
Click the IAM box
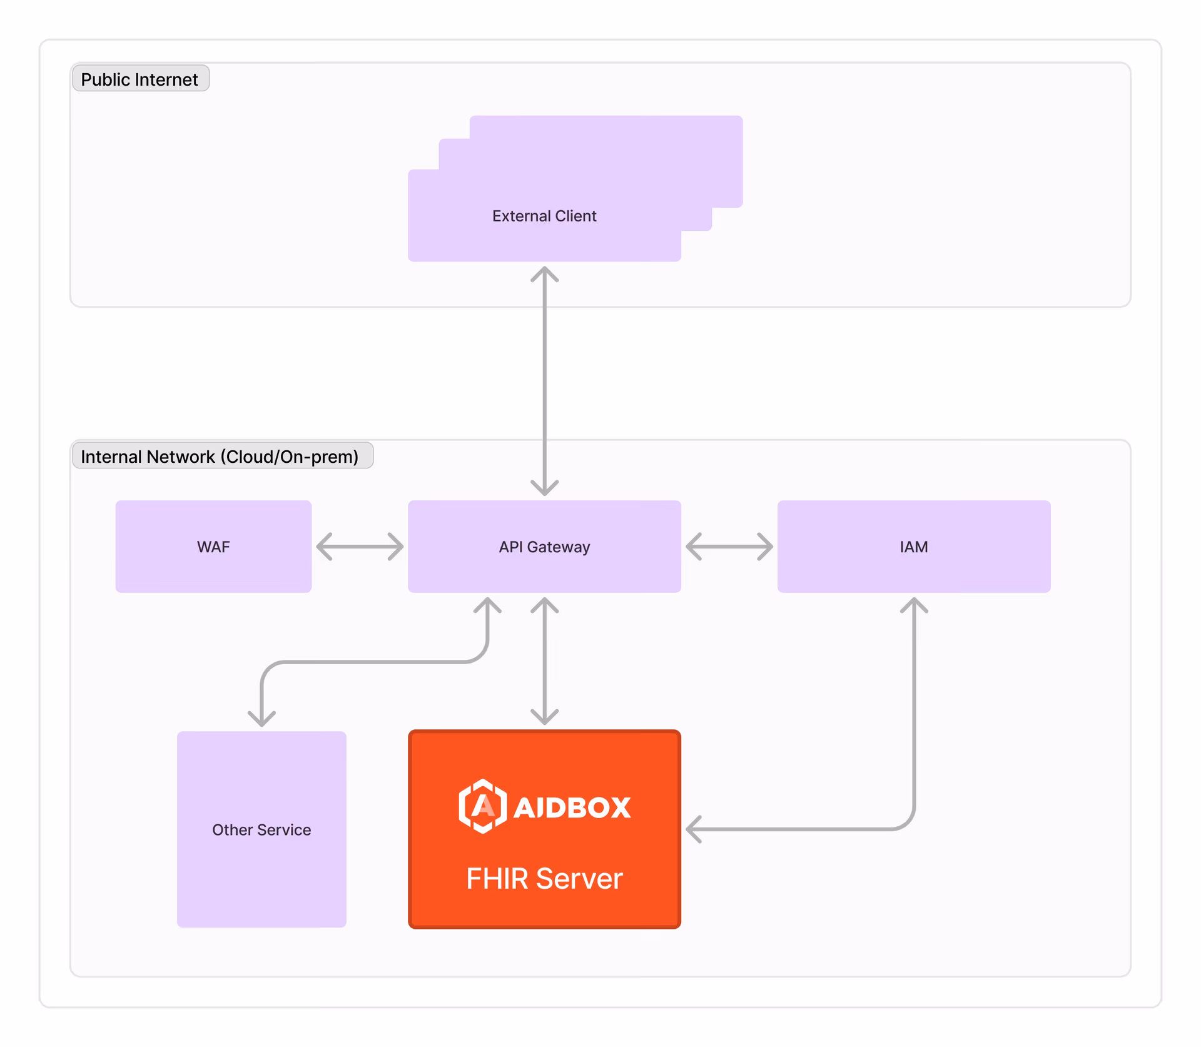(x=913, y=547)
